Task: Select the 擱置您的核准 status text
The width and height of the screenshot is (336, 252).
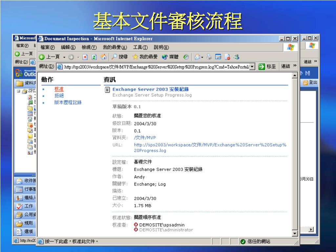Action: [x=147, y=116]
